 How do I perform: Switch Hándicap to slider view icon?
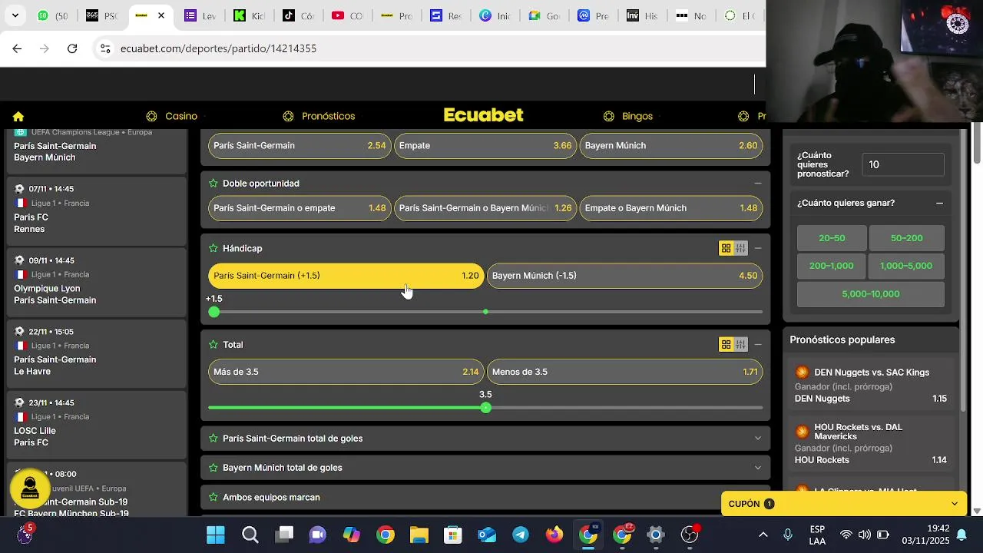(x=740, y=248)
